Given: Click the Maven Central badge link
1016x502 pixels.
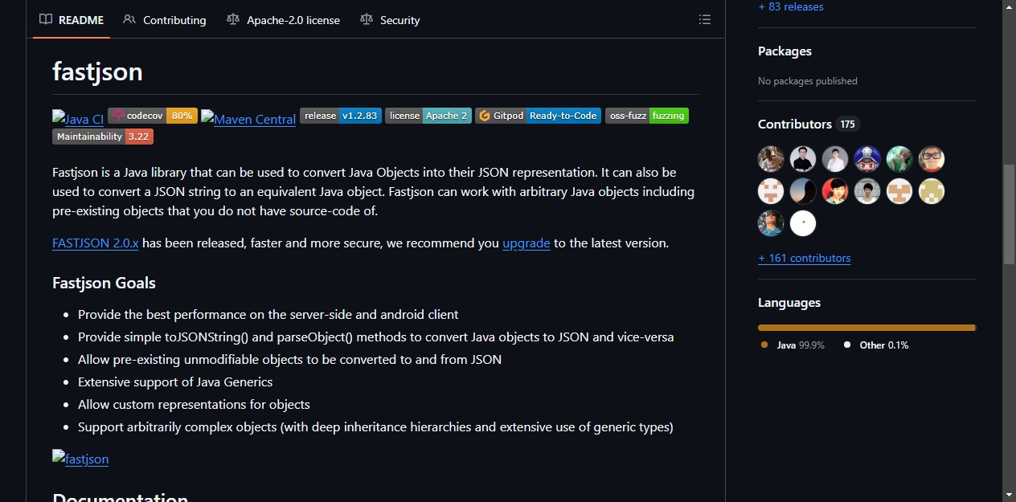Looking at the screenshot, I should pyautogui.click(x=248, y=119).
